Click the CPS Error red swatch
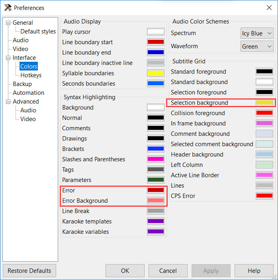Image resolution: width=278 pixels, height=280 pixels. 264,196
